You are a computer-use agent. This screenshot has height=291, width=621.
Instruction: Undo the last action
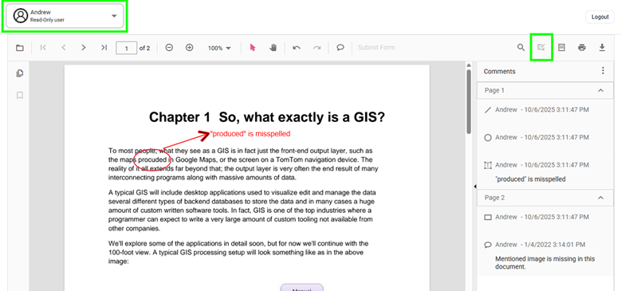297,48
